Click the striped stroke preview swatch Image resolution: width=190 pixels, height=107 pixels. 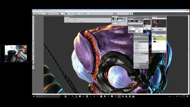[x=141, y=39]
